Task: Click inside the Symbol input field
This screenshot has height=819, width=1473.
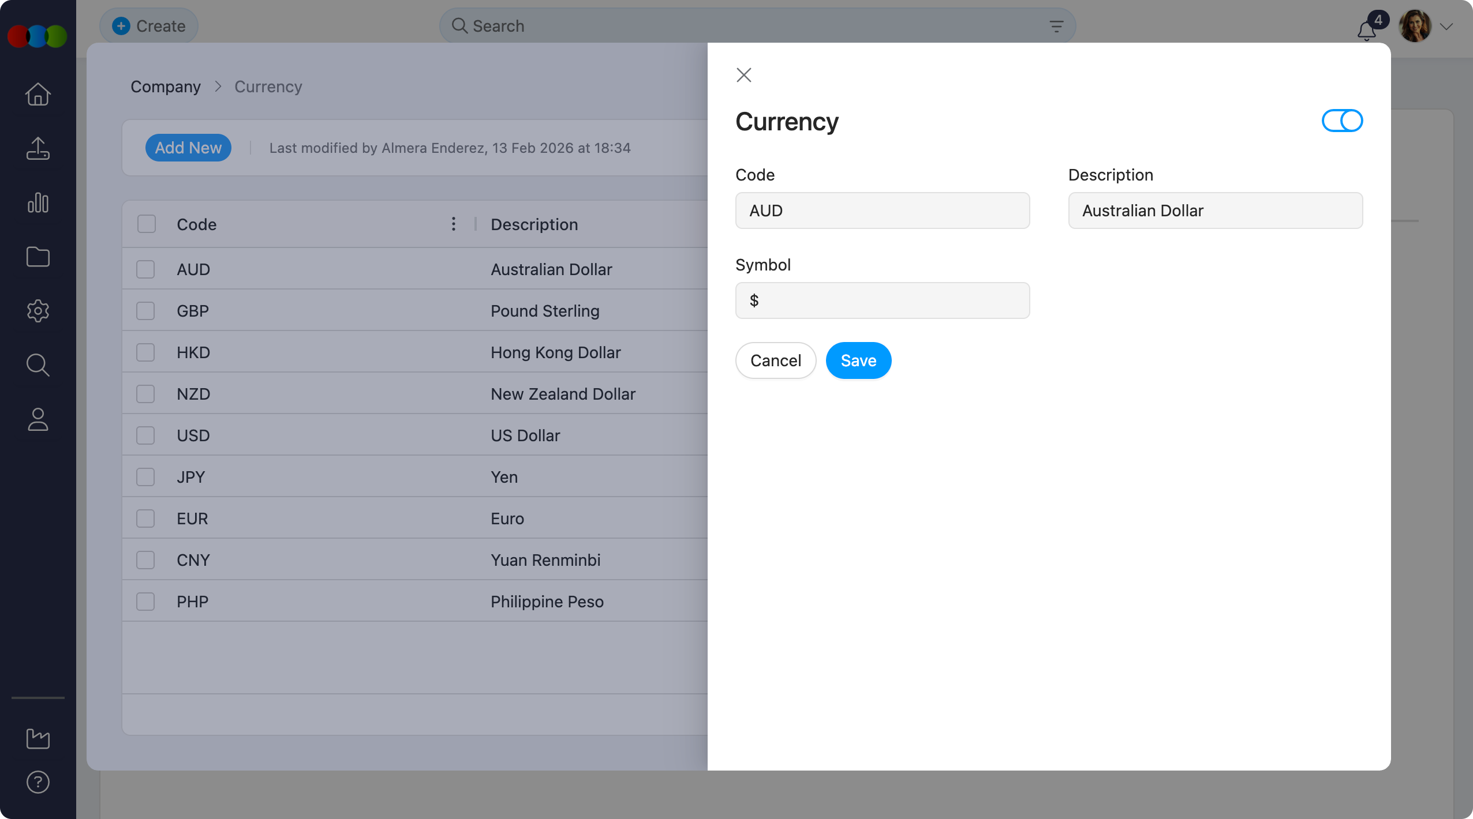Action: pyautogui.click(x=881, y=300)
